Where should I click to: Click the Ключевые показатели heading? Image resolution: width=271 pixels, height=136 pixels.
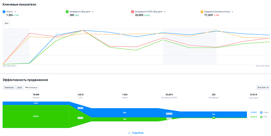(x=19, y=4)
